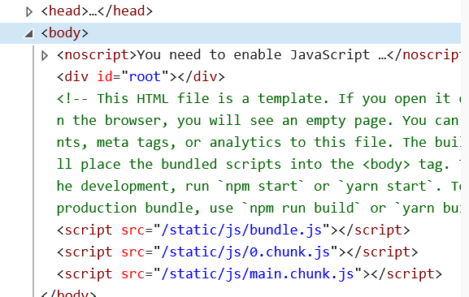Select the script tag for bundle.js
The height and width of the screenshot is (297, 469).
coord(233,230)
